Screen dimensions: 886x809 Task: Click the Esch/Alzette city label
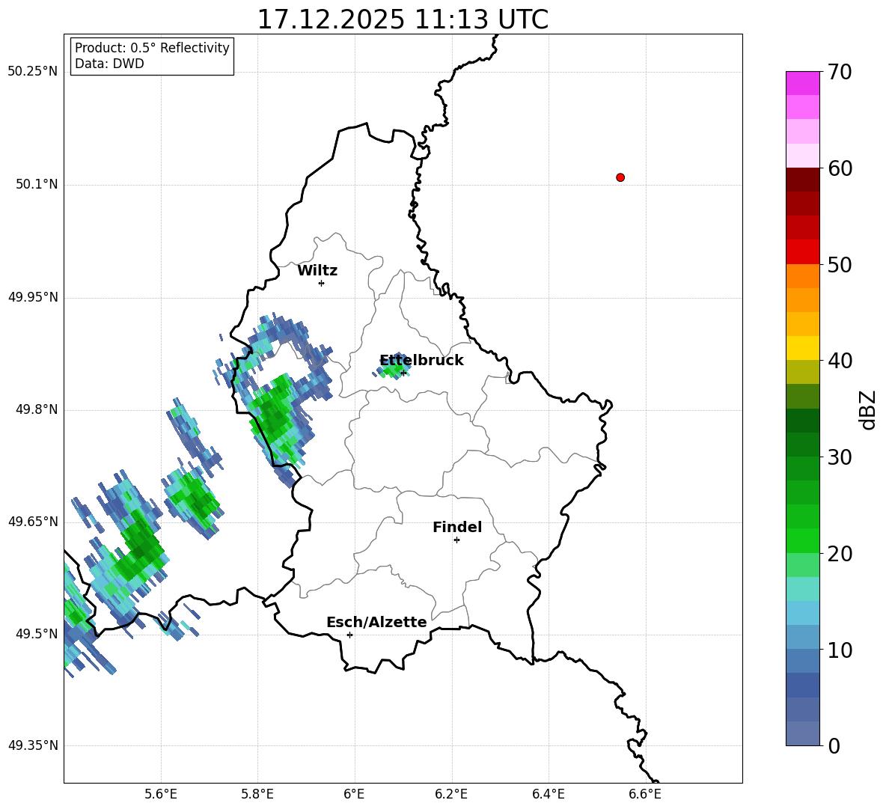click(376, 623)
